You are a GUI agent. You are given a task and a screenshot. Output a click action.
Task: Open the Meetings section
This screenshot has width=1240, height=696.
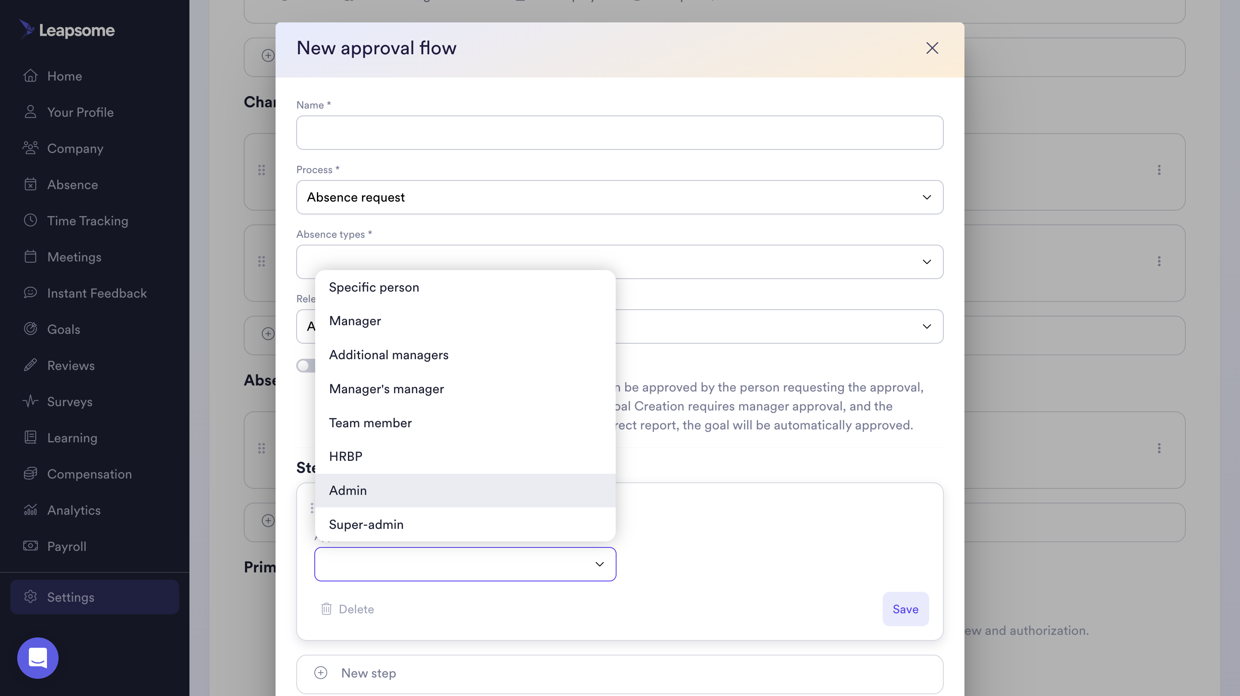(74, 257)
